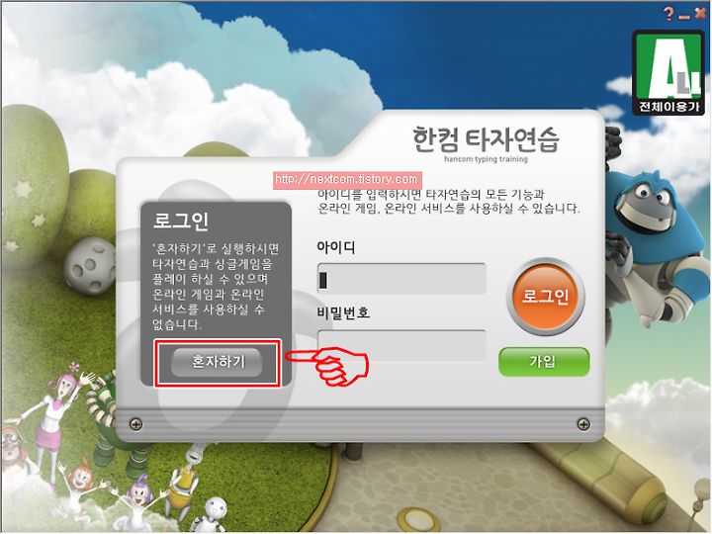Start solo mode with 혼자하기 button
This screenshot has height=534, width=712.
pos(217,362)
